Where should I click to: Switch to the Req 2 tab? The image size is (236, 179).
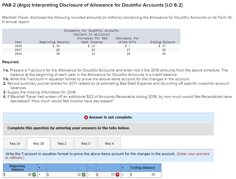(x=62, y=143)
